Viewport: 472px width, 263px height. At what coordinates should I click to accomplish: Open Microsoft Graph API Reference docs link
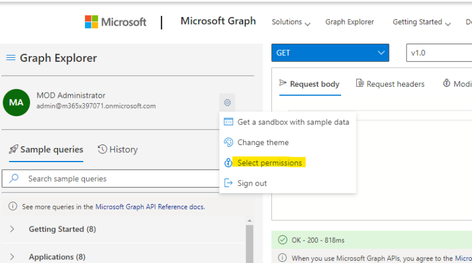coord(150,207)
